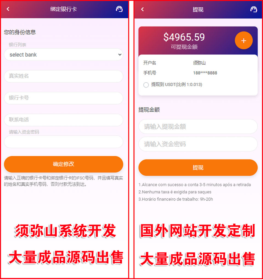Click the 绑定银行卡 header title
The image size is (263, 279).
(x=64, y=9)
